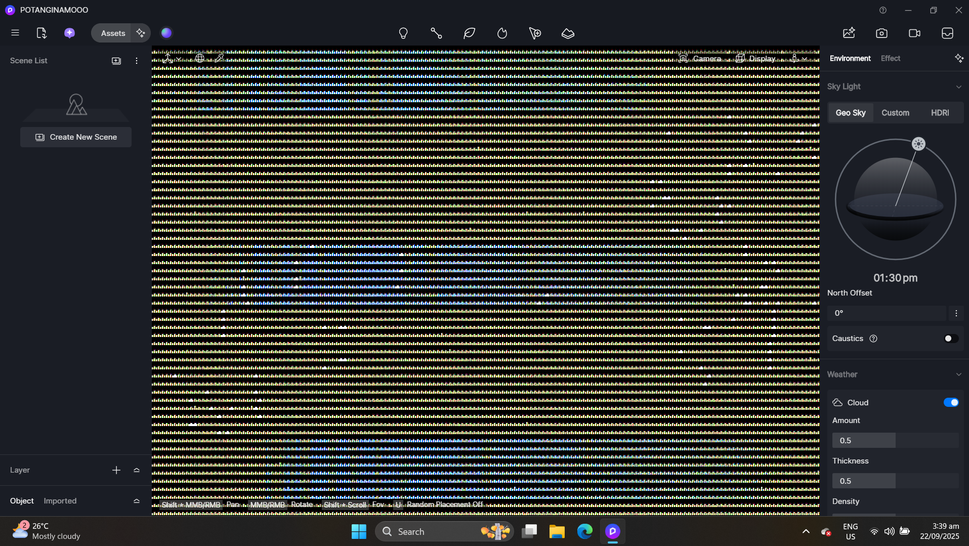Collapse the Layer panel
969x546 pixels.
tap(136, 470)
